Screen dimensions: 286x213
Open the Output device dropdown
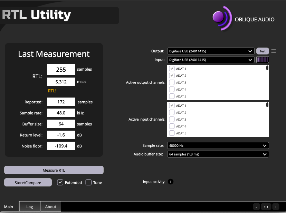[x=211, y=51]
